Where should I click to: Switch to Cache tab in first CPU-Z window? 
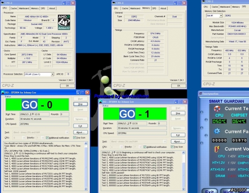point(14,9)
